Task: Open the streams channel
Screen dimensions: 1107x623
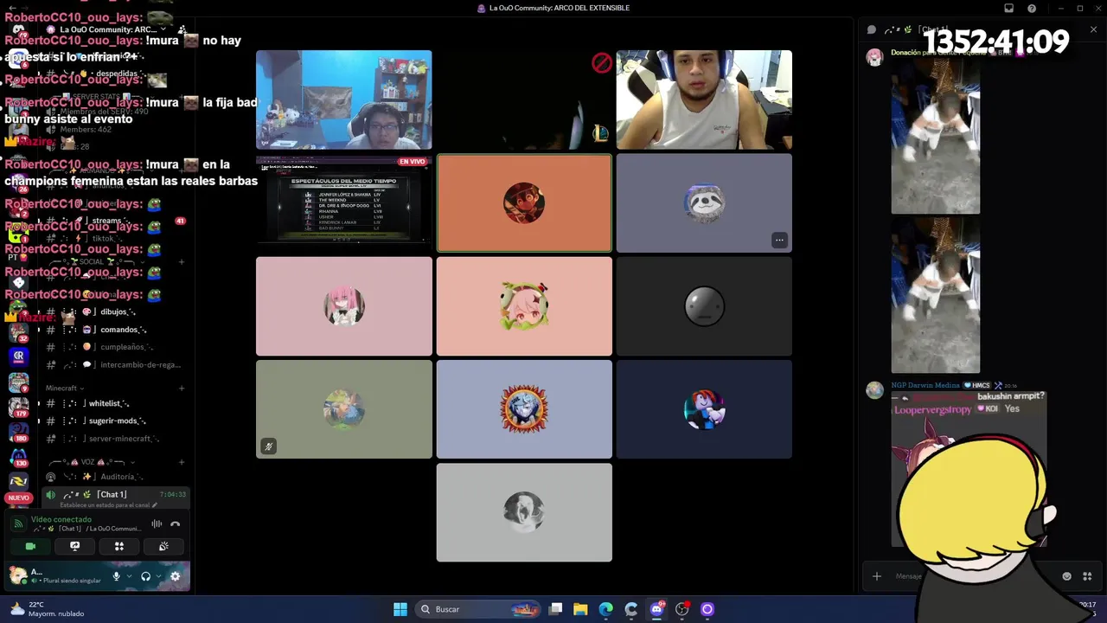Action: 114,221
